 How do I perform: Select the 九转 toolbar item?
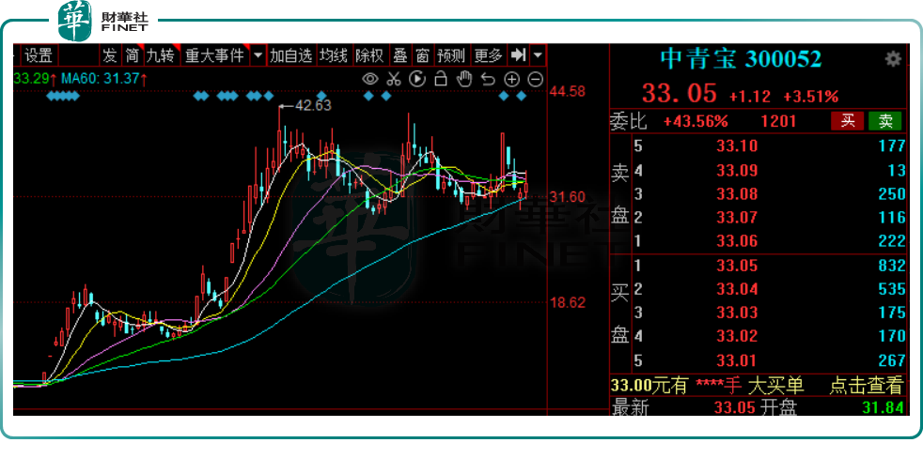(161, 55)
